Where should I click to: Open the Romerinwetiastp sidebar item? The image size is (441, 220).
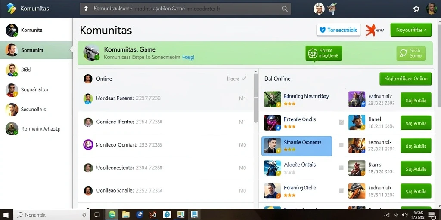[36, 129]
